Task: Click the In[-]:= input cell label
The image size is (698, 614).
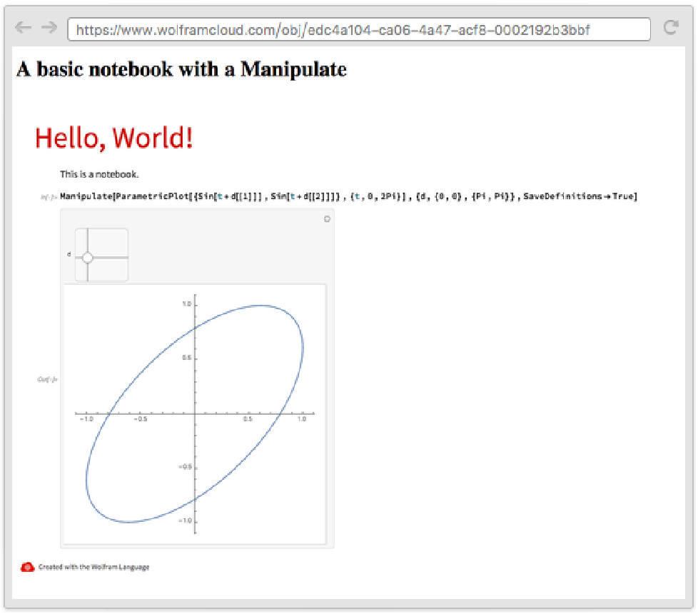Action: click(49, 197)
